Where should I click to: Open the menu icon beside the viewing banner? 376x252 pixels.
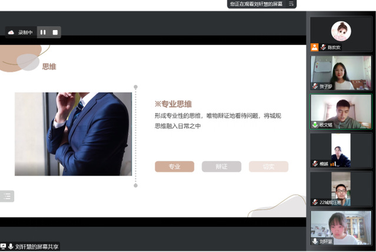pyautogui.click(x=290, y=4)
